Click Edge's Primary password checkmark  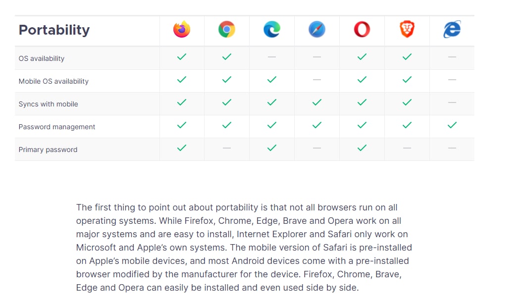[272, 148]
